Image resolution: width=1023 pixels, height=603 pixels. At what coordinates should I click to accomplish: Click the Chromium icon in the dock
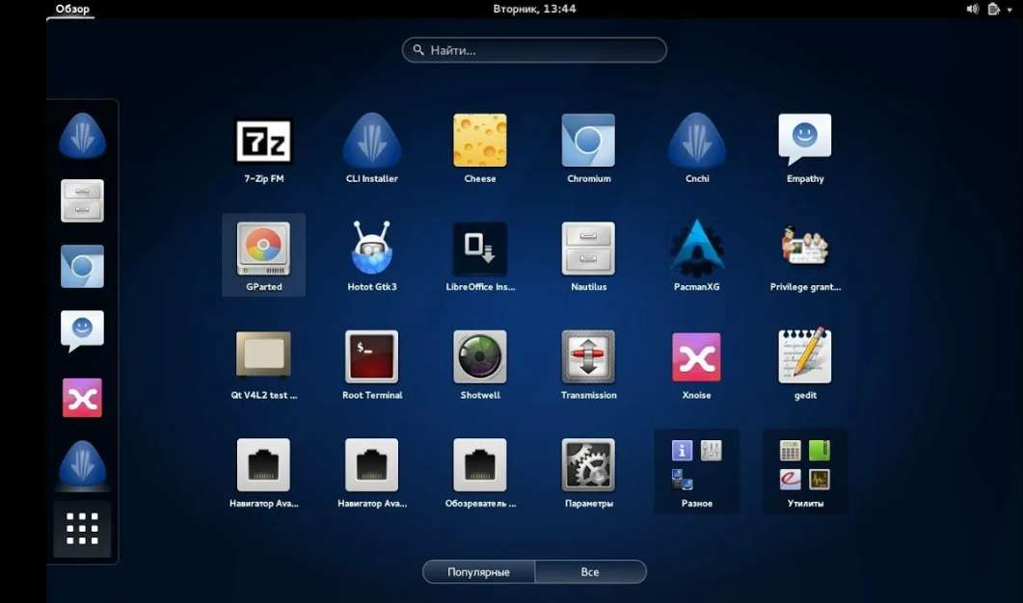click(x=82, y=267)
